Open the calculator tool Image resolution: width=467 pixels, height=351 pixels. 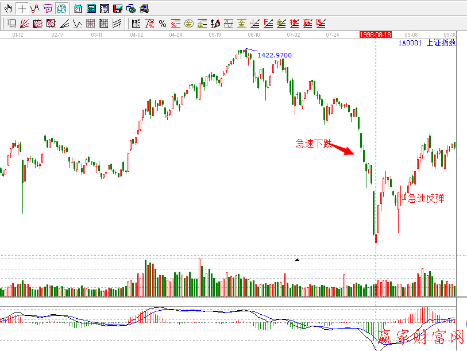[x=91, y=9]
